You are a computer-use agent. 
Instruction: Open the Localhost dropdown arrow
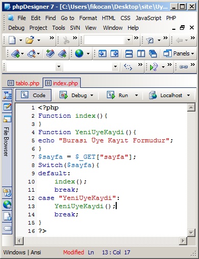tap(188, 96)
